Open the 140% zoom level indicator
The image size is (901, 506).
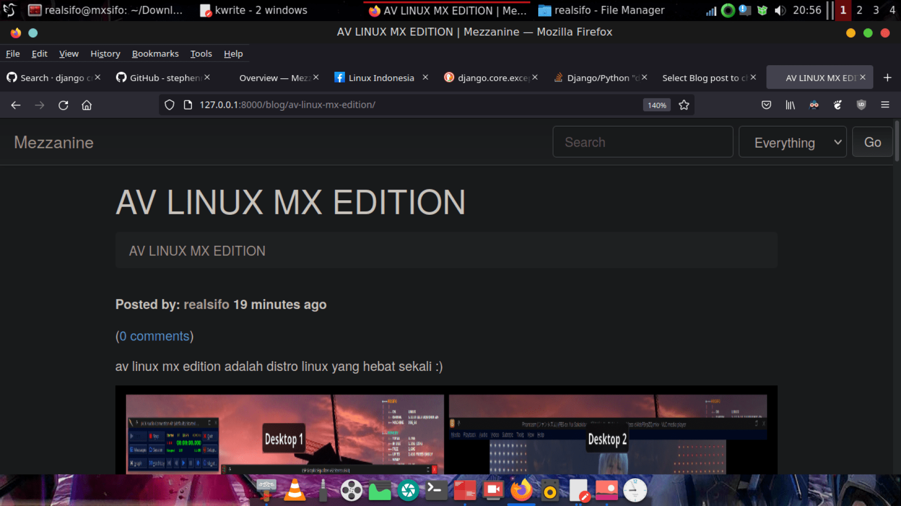coord(657,106)
